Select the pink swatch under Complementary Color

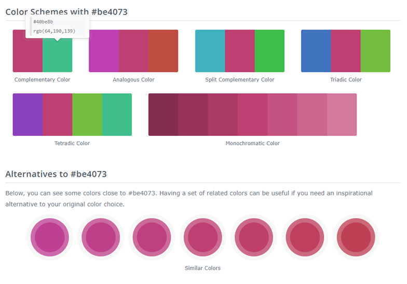28,51
